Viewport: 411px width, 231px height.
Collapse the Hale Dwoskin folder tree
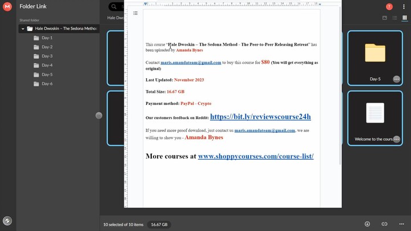(x=23, y=29)
